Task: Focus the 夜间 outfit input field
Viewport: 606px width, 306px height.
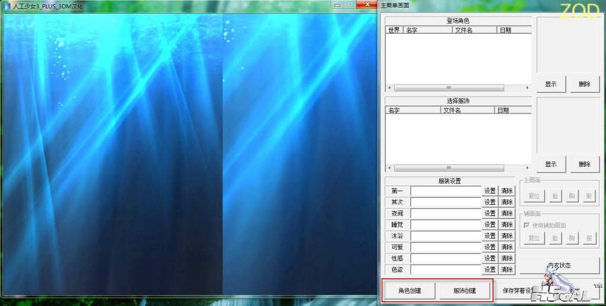Action: (x=446, y=213)
